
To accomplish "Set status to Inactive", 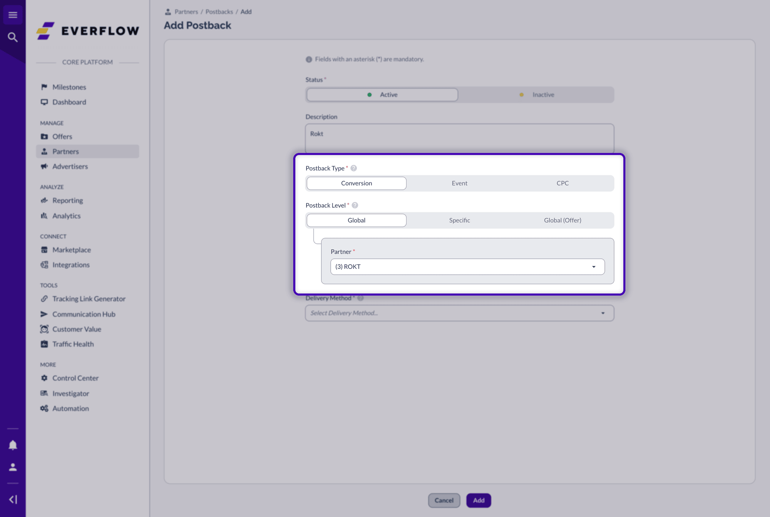I will click(x=537, y=95).
